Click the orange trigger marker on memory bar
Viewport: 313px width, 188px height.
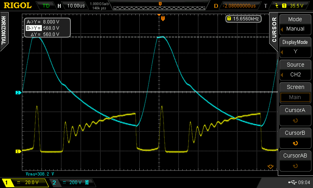[160, 4]
